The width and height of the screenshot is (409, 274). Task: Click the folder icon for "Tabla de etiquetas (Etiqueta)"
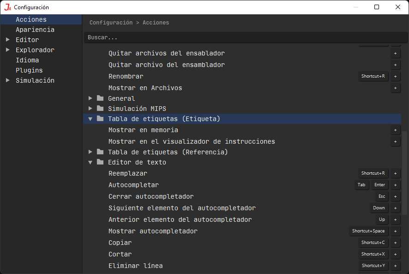(100, 119)
